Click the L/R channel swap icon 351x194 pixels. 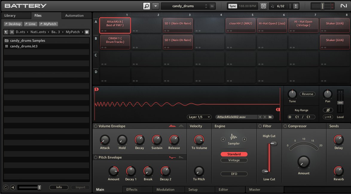(x=328, y=117)
